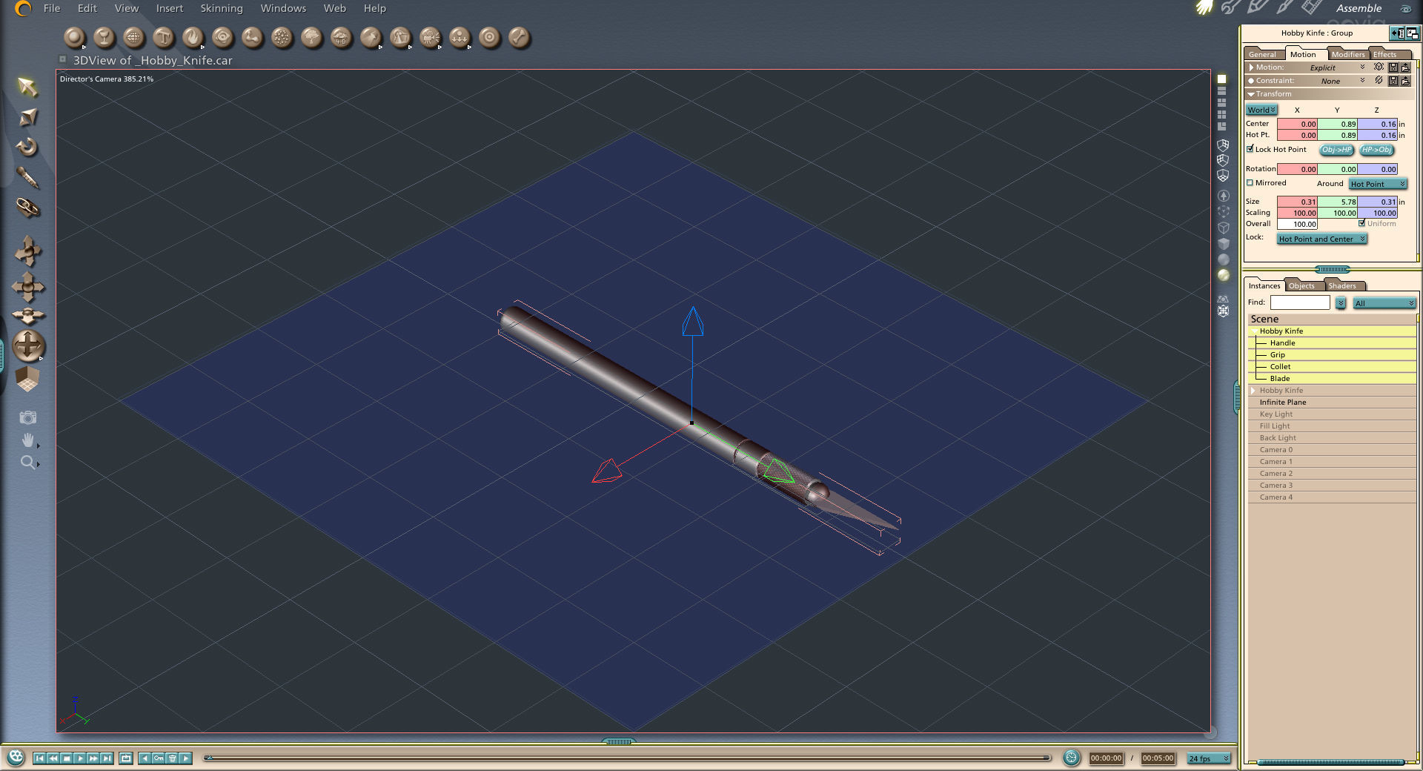Open the Model room wrench icon
The height and width of the screenshot is (771, 1423).
click(x=1231, y=7)
